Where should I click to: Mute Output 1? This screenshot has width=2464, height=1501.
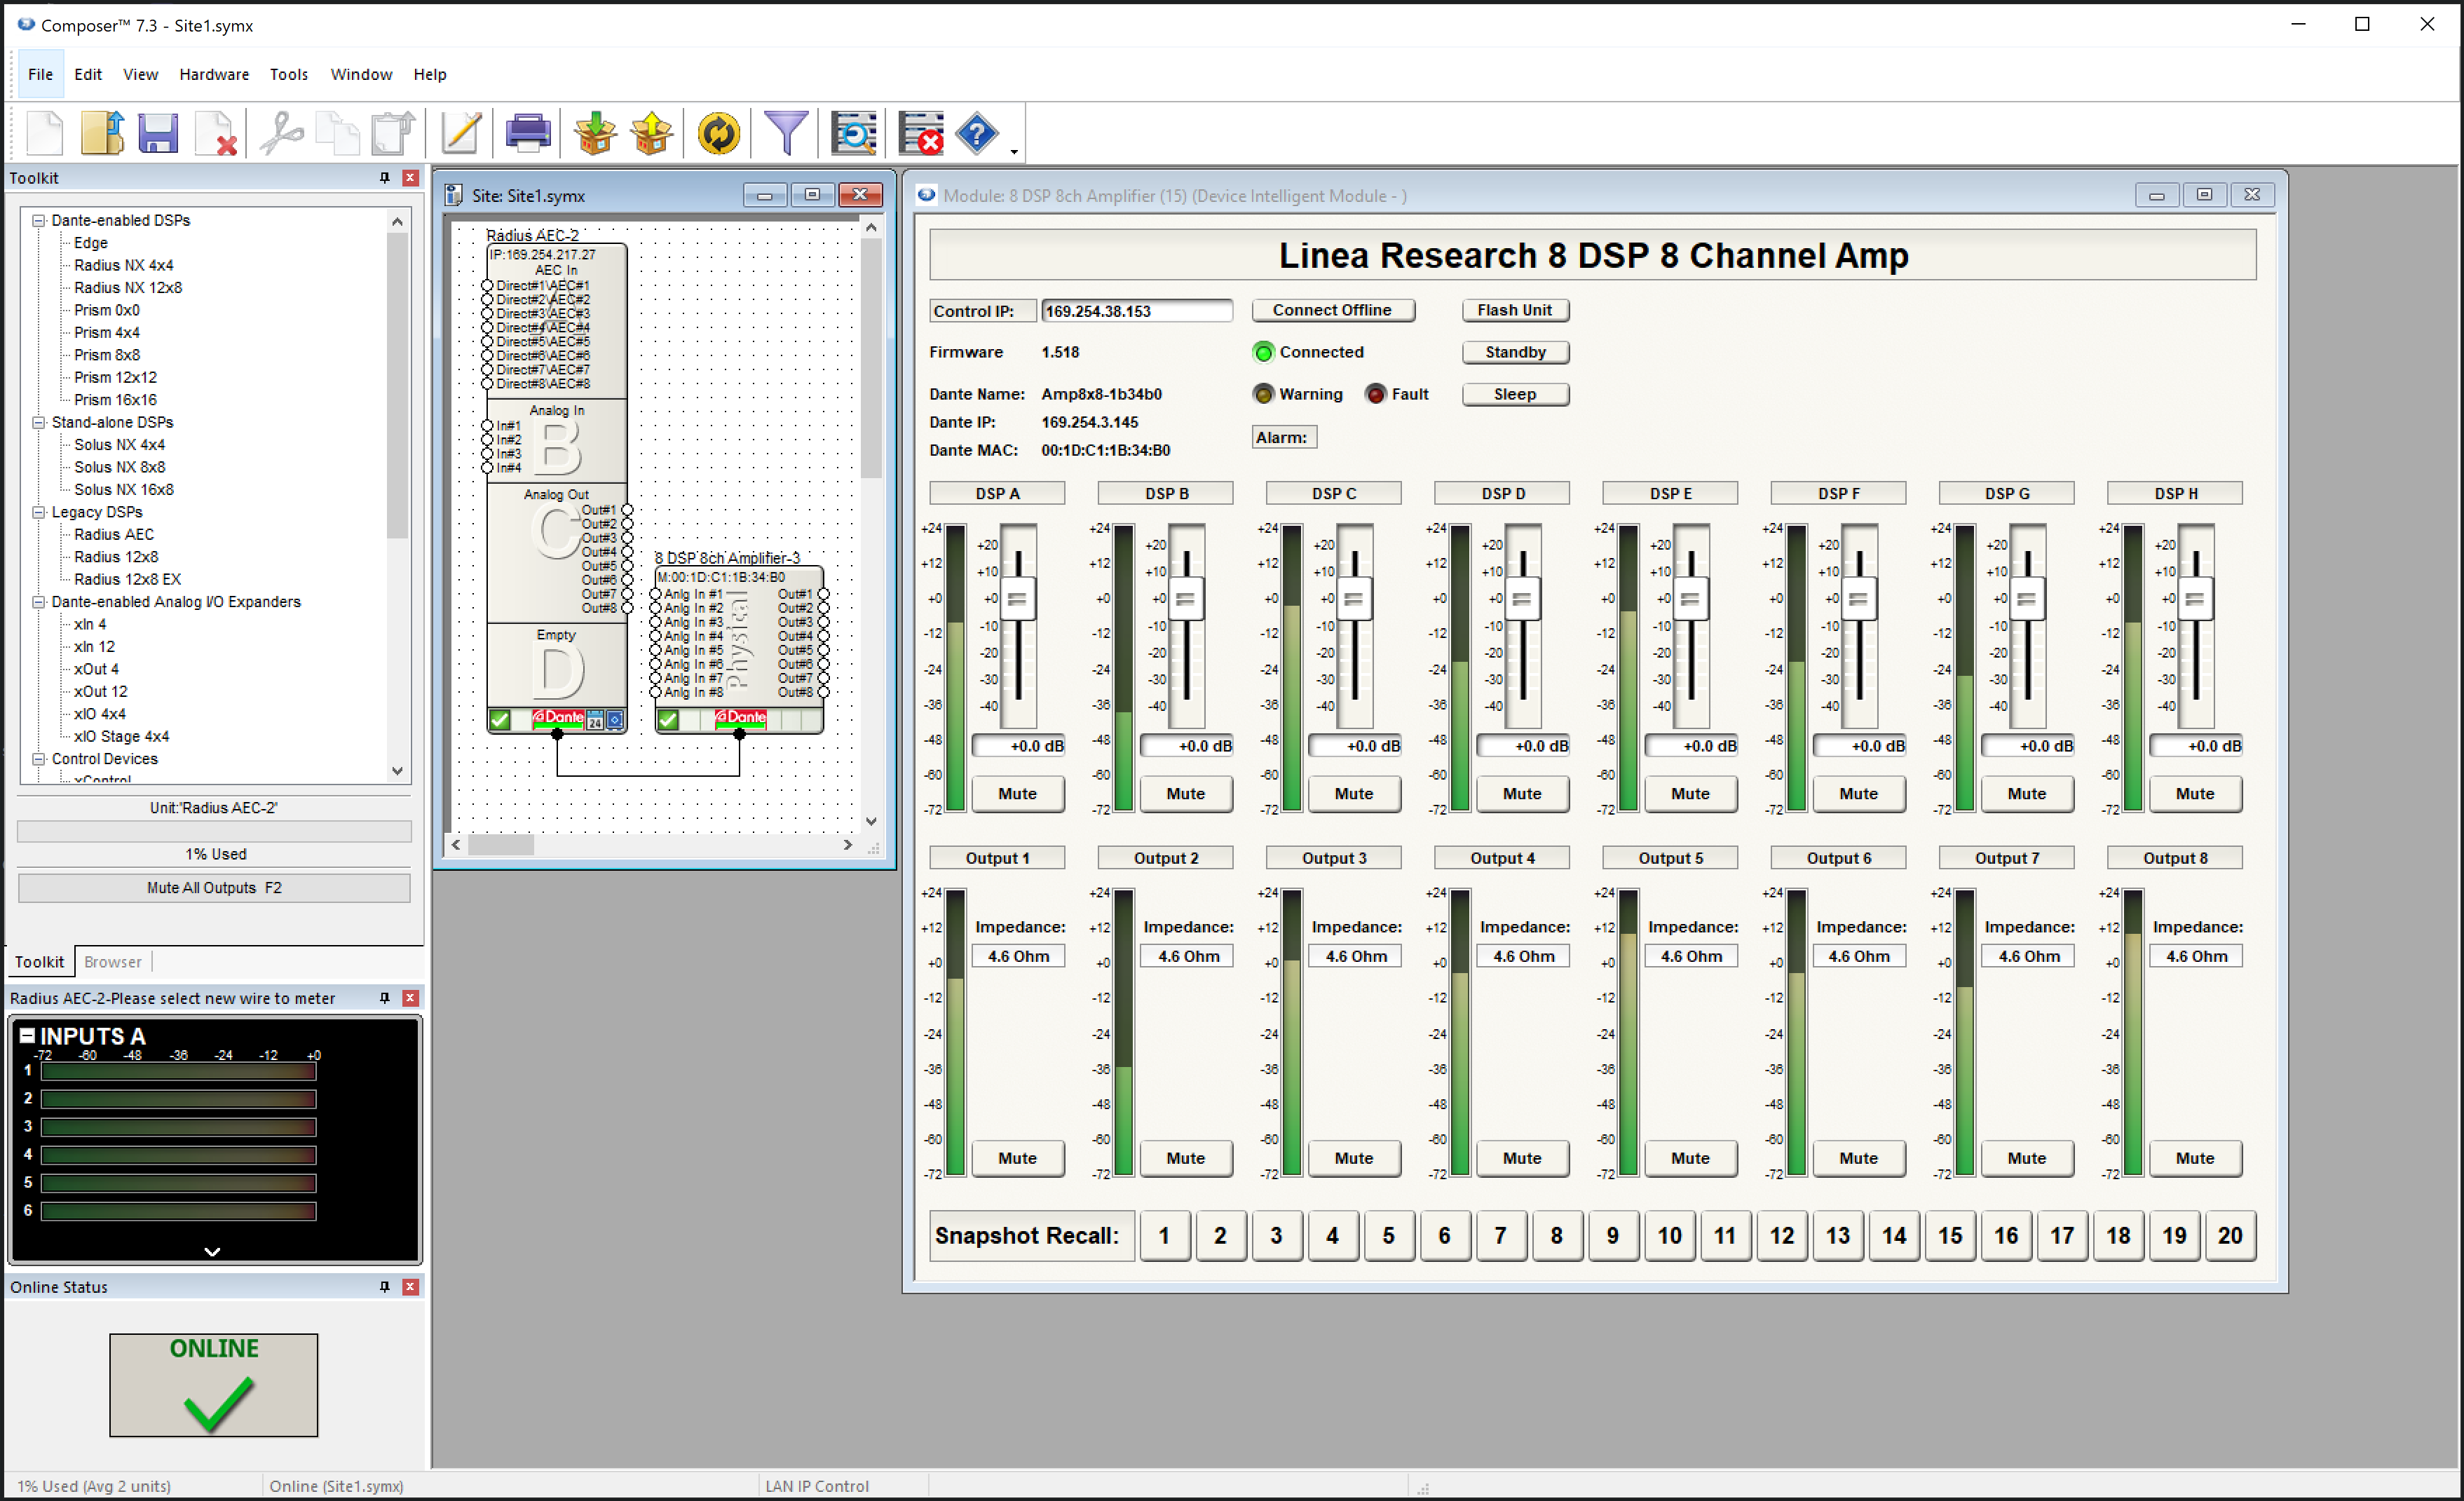[x=1017, y=1158]
